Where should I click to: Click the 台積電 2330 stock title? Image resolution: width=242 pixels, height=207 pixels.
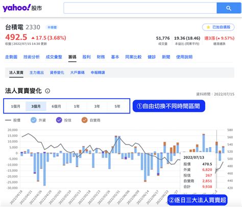22,27
